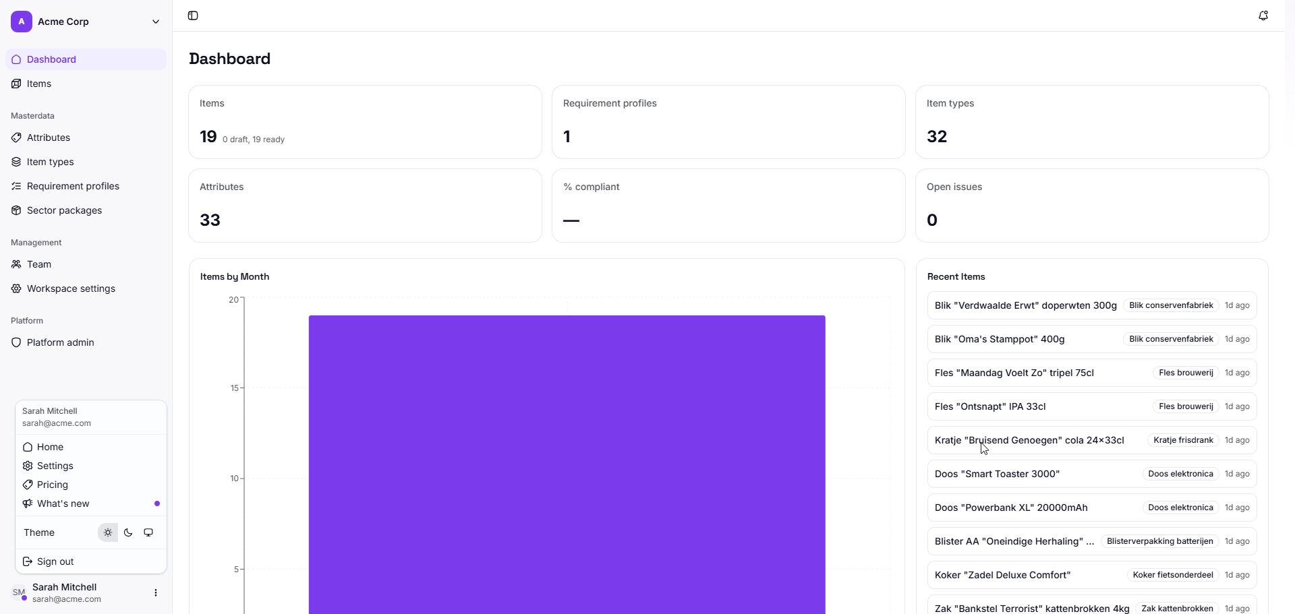Go to Attributes in the sidebar

pyautogui.click(x=86, y=137)
